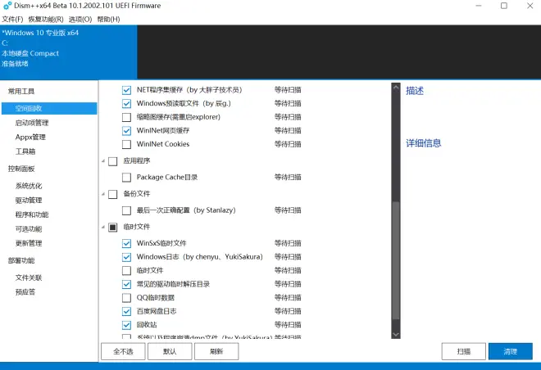Enable the Package Cache目录 checkbox

(x=126, y=178)
